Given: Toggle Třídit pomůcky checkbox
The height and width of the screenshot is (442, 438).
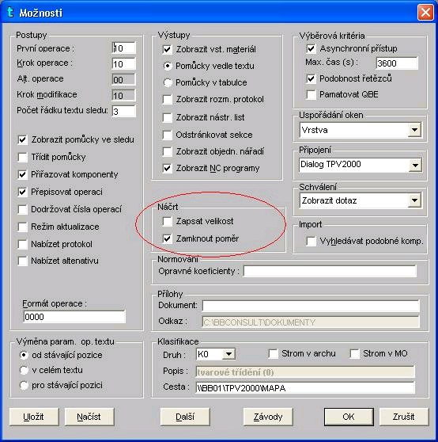Looking at the screenshot, I should click(22, 157).
